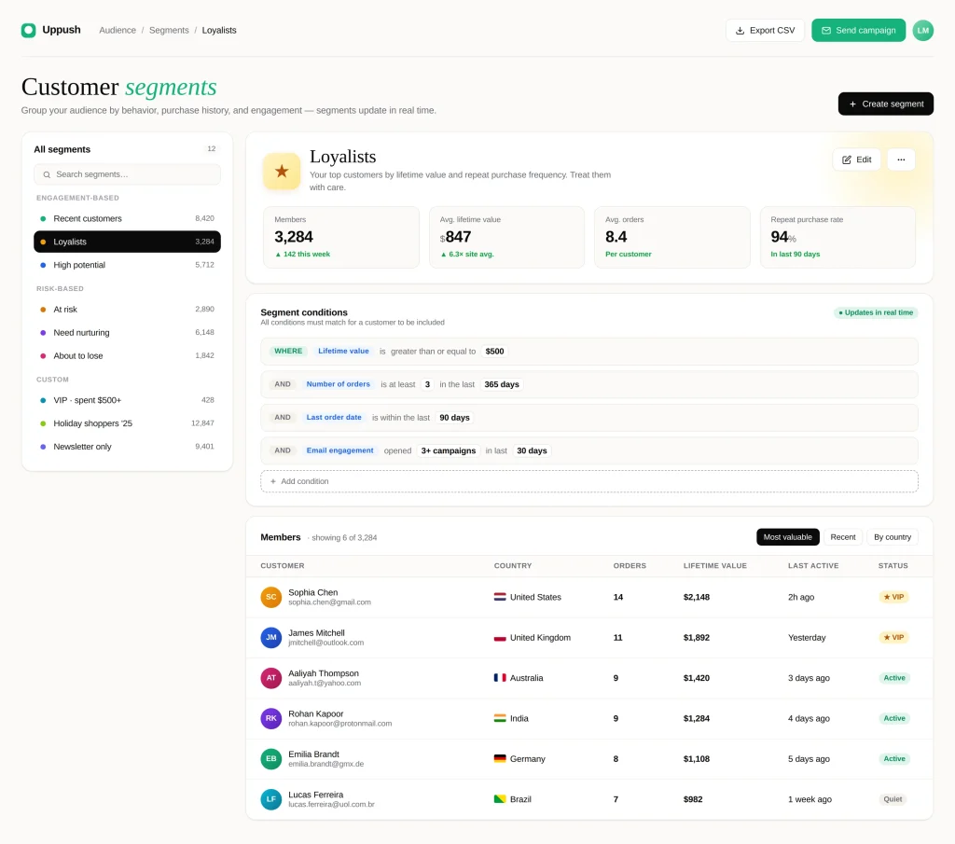Select the At risk segment
This screenshot has width=955, height=844.
(x=127, y=310)
